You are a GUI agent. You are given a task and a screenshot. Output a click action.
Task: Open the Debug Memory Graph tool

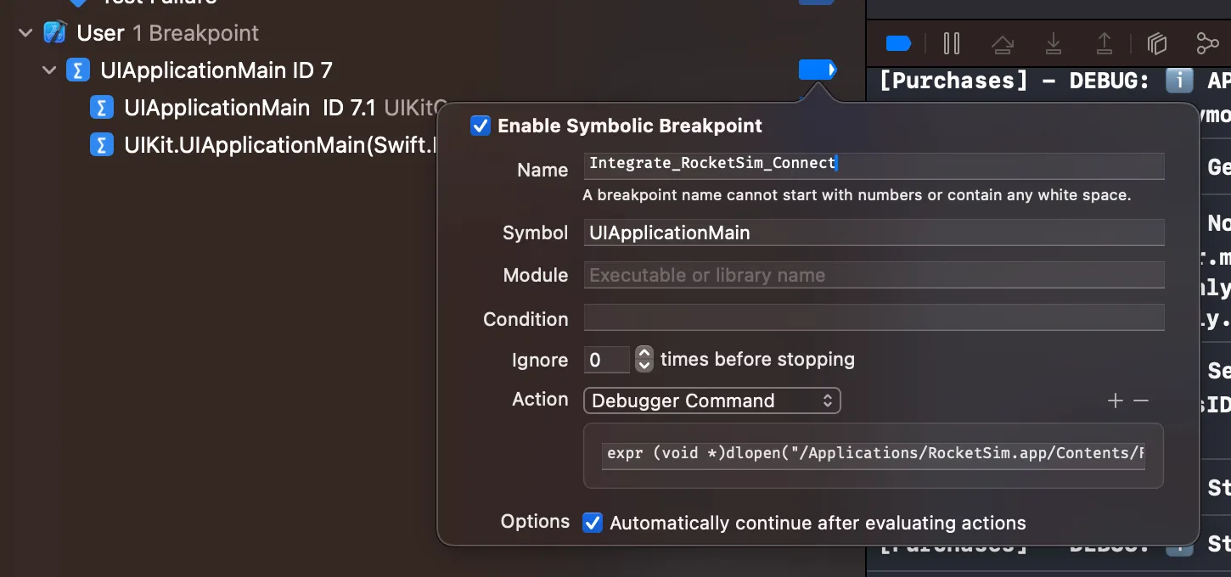[1206, 43]
